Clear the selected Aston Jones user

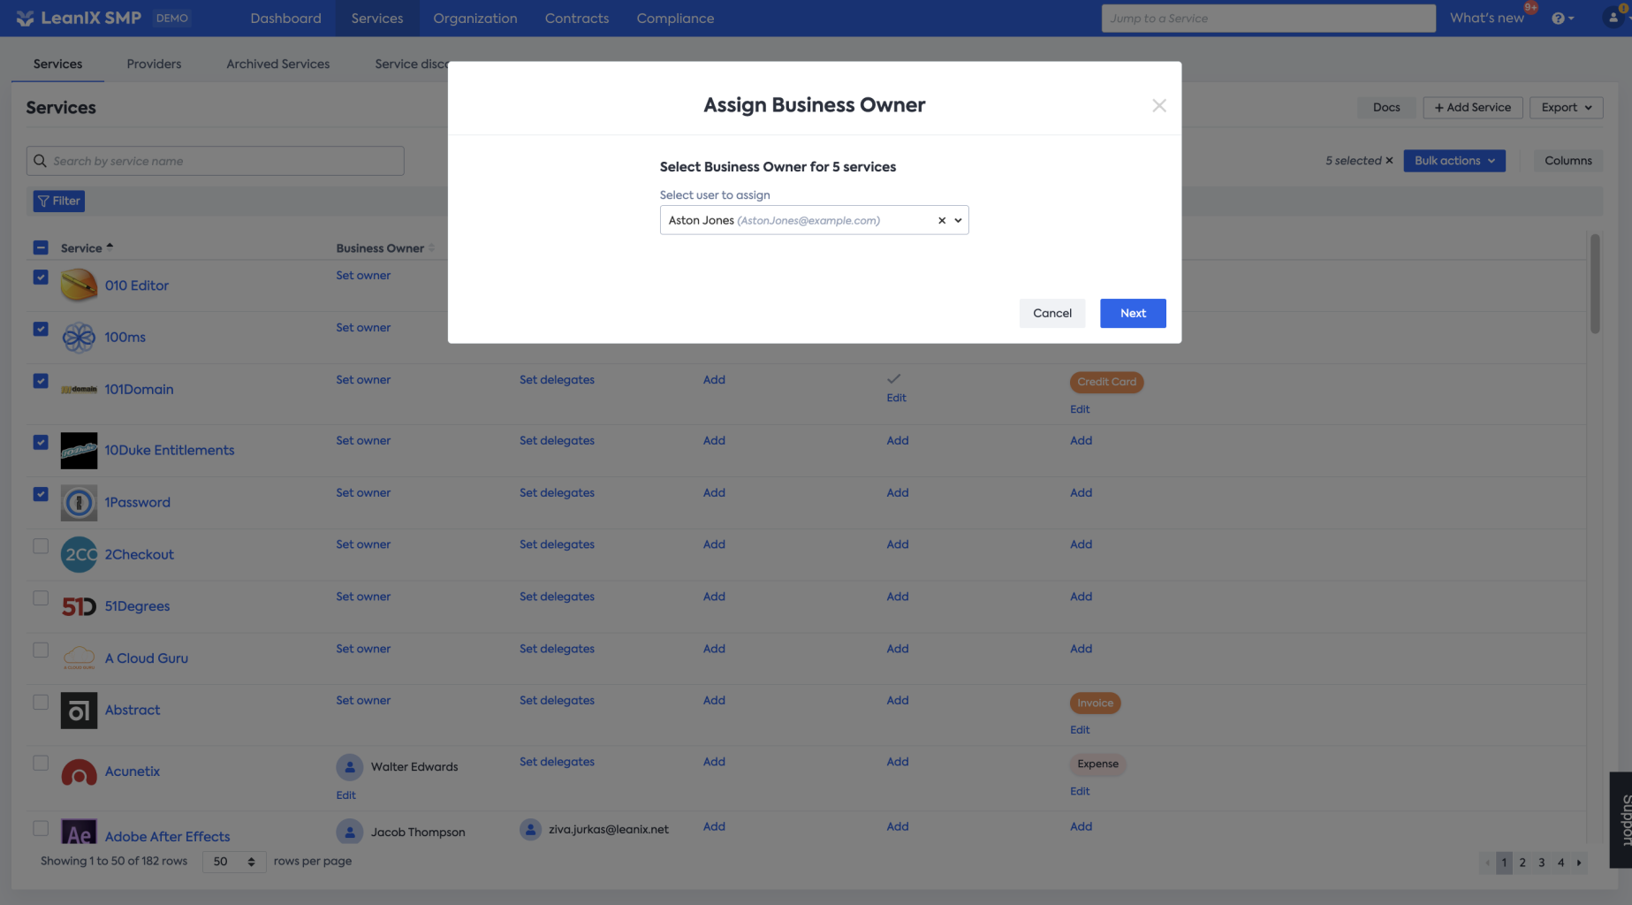tap(942, 220)
